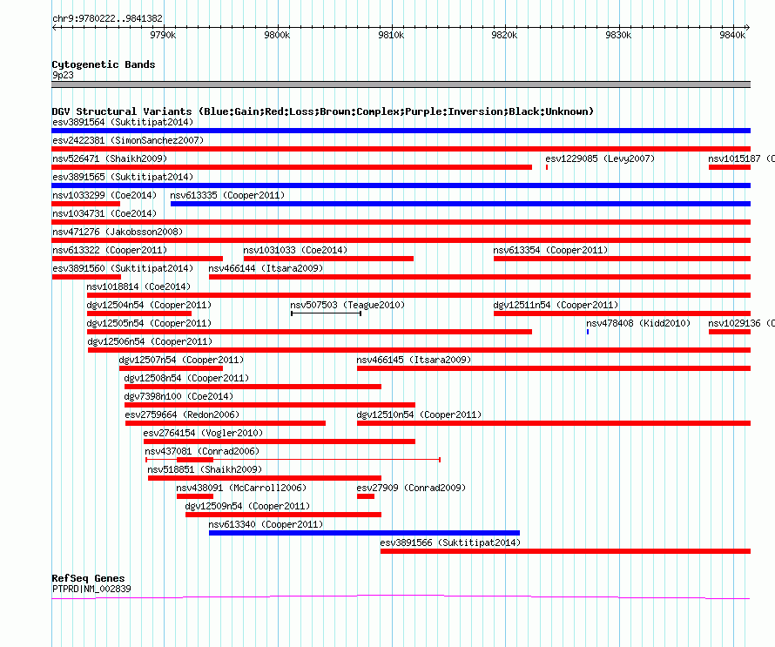Click the Cytogenetic Bands track title

104,64
